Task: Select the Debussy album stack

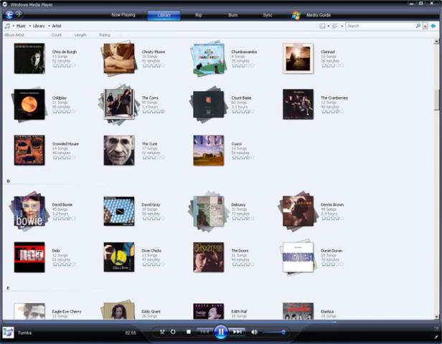Action: click(209, 211)
